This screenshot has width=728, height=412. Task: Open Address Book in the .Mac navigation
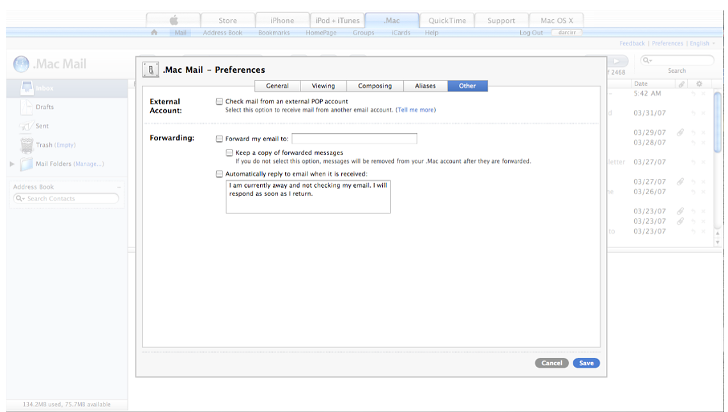[222, 33]
